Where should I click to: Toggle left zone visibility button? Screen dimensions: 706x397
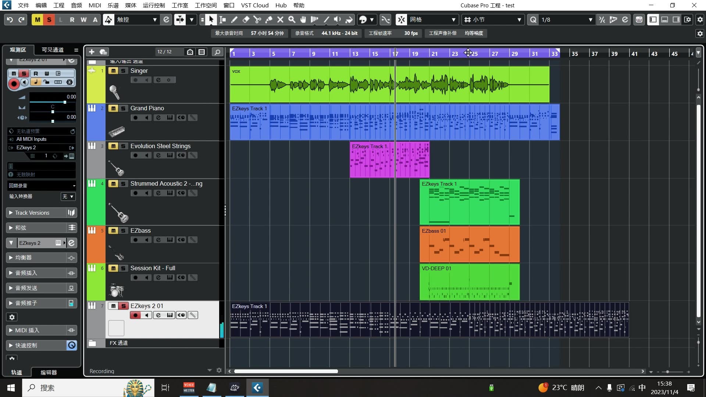click(x=653, y=20)
